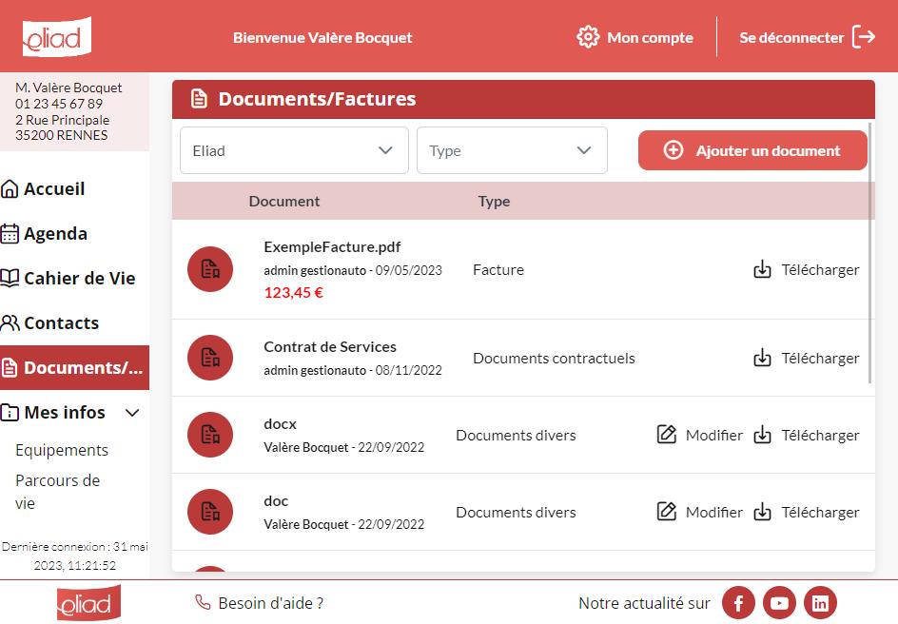
Task: Open YouTube channel from footer icon
Action: tap(779, 603)
